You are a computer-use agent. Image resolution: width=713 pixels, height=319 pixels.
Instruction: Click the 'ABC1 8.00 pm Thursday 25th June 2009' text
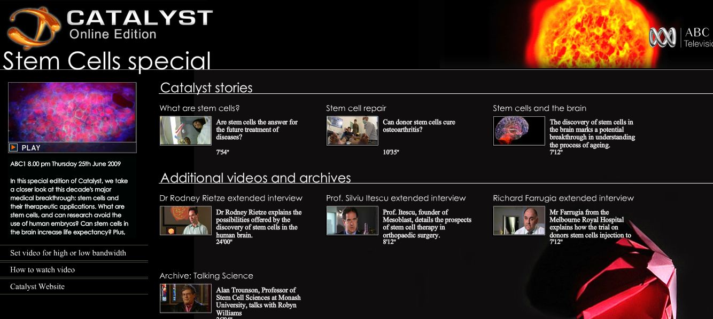(x=65, y=164)
